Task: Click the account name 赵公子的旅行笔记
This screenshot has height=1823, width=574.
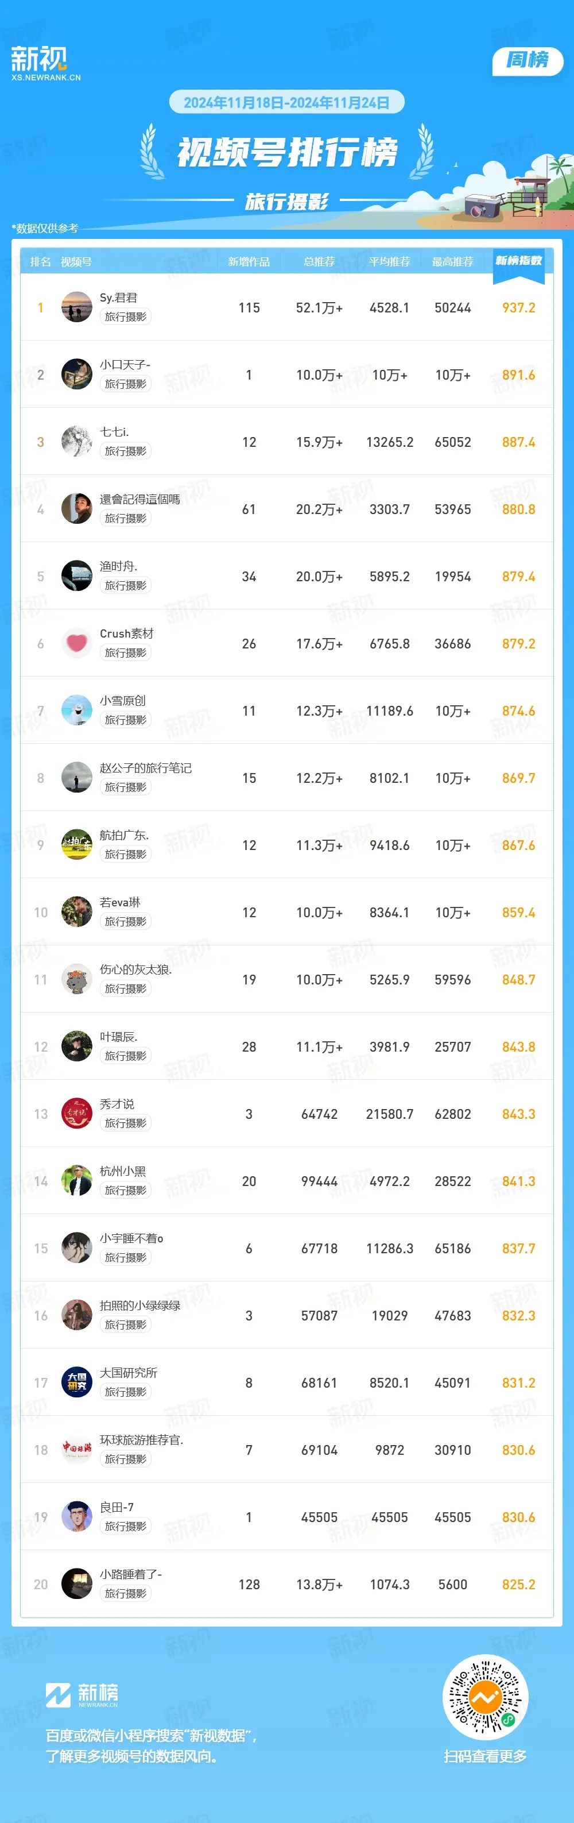Action: [146, 768]
